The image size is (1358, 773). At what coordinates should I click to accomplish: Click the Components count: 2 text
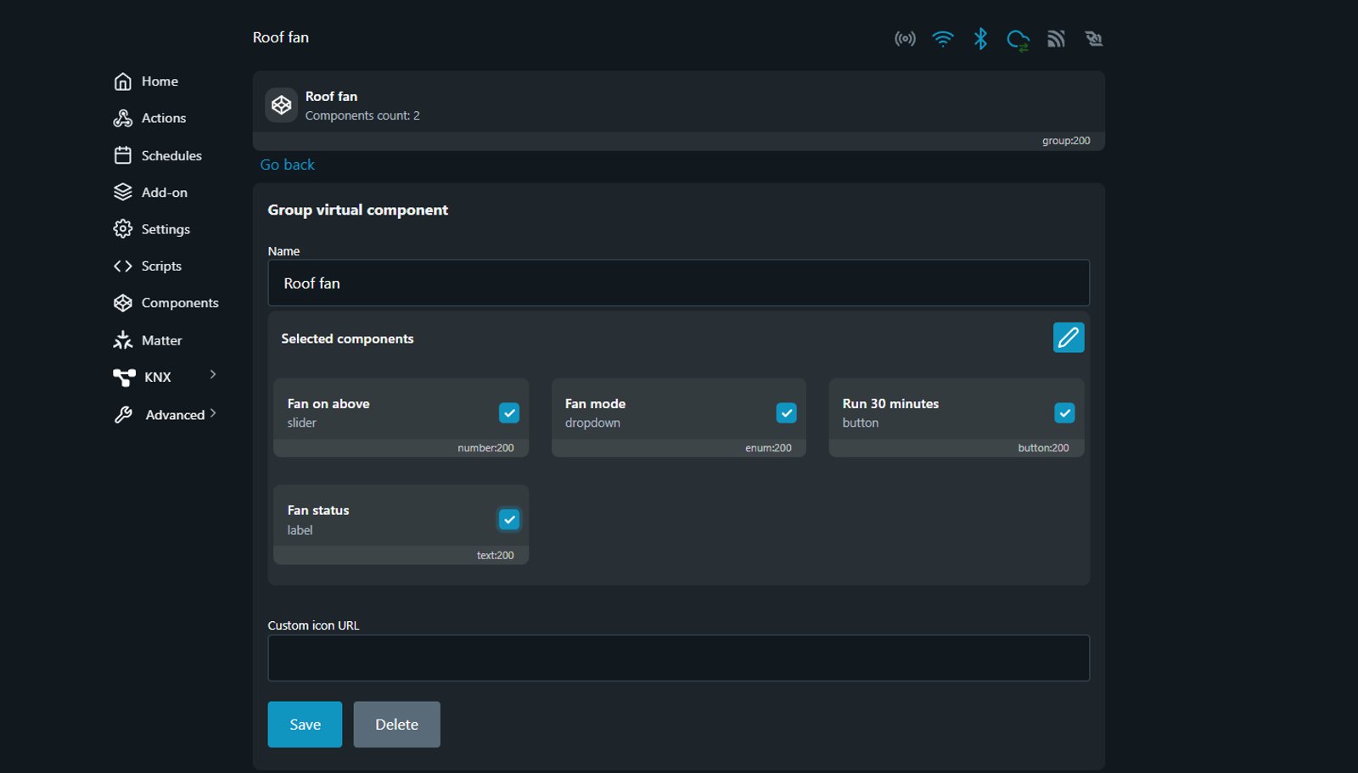coord(362,115)
